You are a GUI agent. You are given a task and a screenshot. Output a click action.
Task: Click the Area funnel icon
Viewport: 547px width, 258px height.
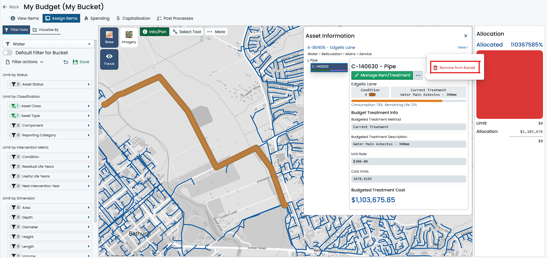[x=13, y=208]
